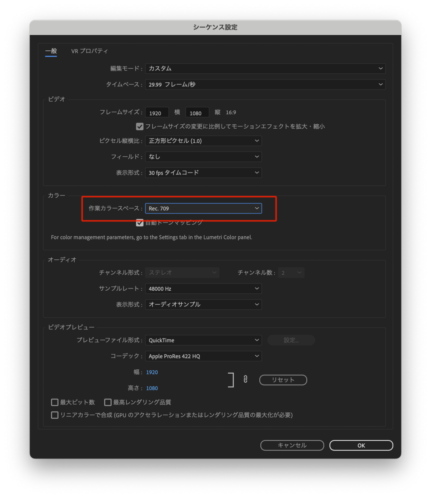Open the ピクセル縦横比 dropdown
Viewport: 431px width, 498px height.
(203, 141)
